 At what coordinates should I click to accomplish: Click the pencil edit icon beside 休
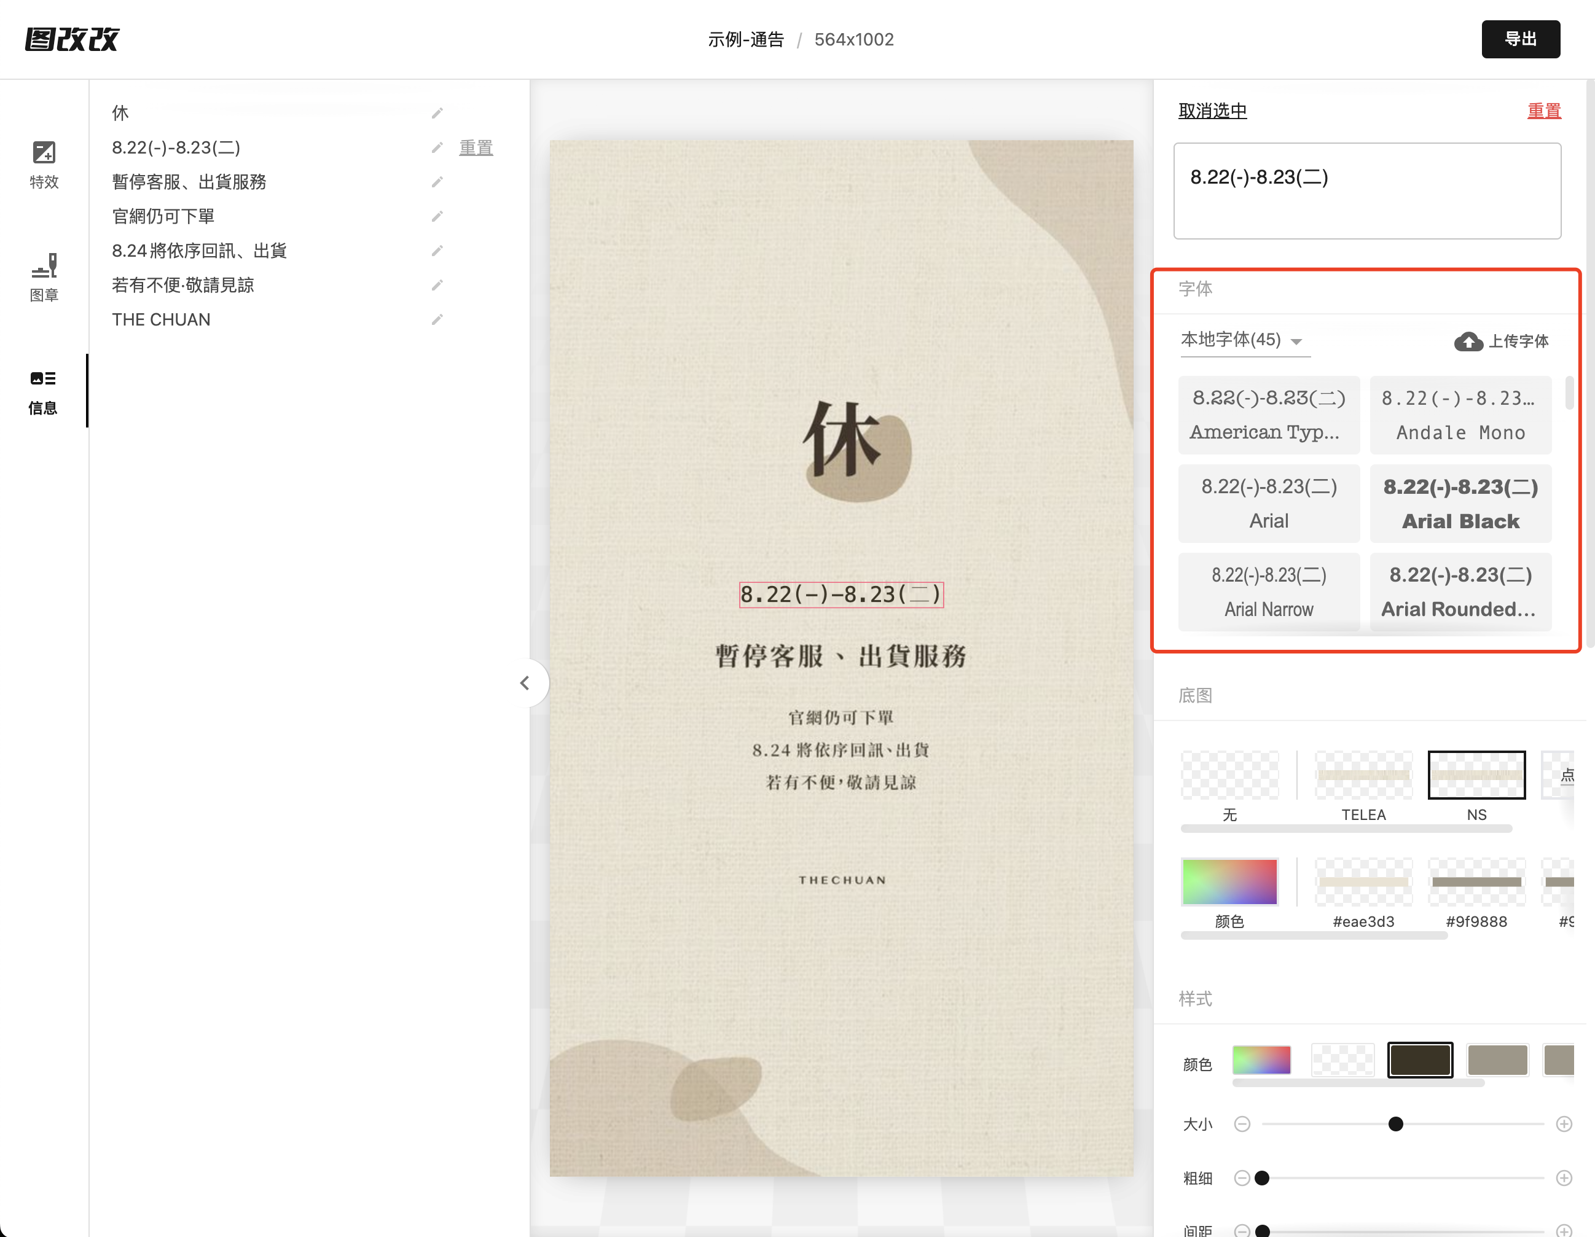(x=437, y=113)
